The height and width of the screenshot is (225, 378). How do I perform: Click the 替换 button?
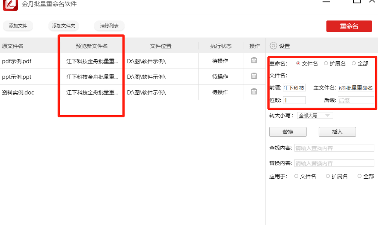[x=288, y=132]
